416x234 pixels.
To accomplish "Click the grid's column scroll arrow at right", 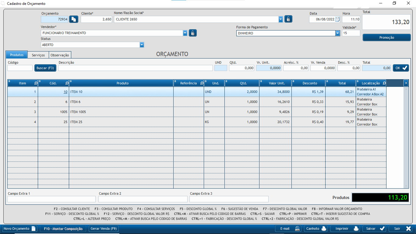I will coord(406,83).
